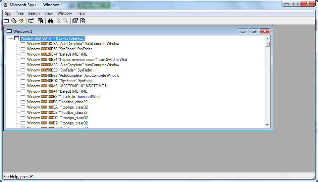
Task: Select Window 000100CA tooltips_class32 row
Action: pyautogui.click(x=57, y=107)
